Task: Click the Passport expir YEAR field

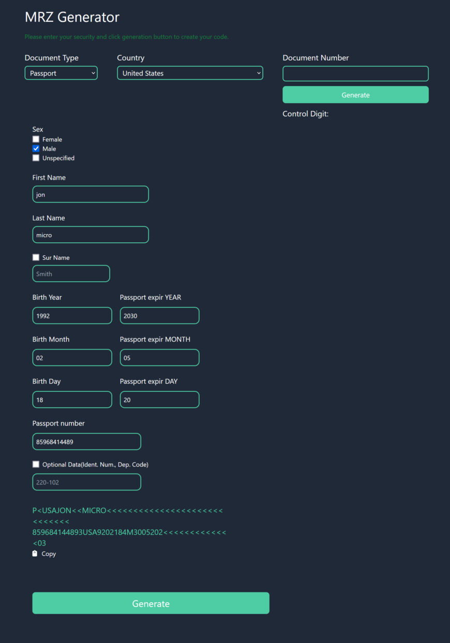Action: click(x=159, y=315)
